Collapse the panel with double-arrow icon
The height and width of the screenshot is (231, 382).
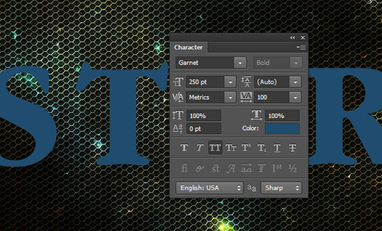pos(292,37)
